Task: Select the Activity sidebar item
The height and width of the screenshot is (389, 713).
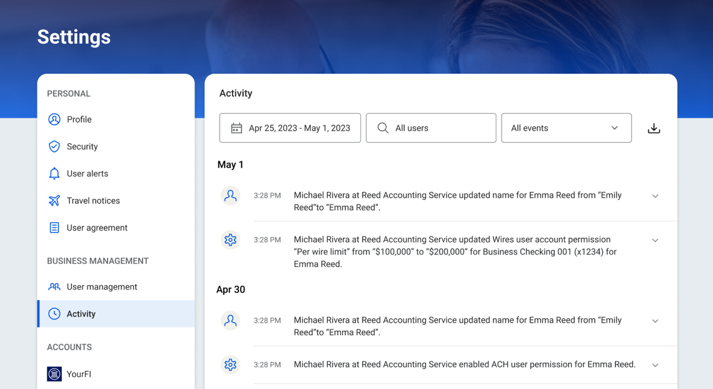Action: (x=81, y=314)
